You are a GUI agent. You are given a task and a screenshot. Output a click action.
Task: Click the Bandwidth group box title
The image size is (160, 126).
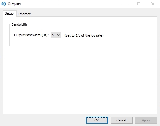tap(19, 24)
